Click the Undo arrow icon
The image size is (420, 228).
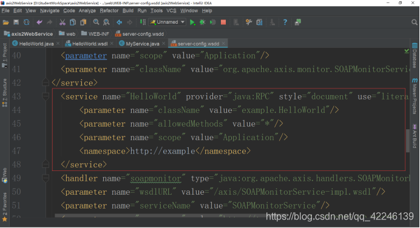(39, 22)
